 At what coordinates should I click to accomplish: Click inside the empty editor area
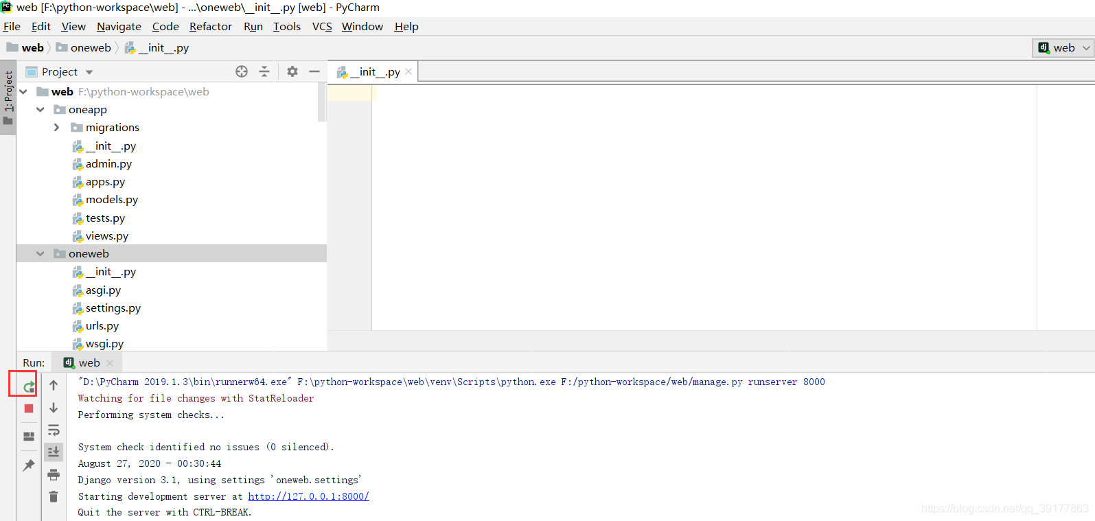click(704, 207)
